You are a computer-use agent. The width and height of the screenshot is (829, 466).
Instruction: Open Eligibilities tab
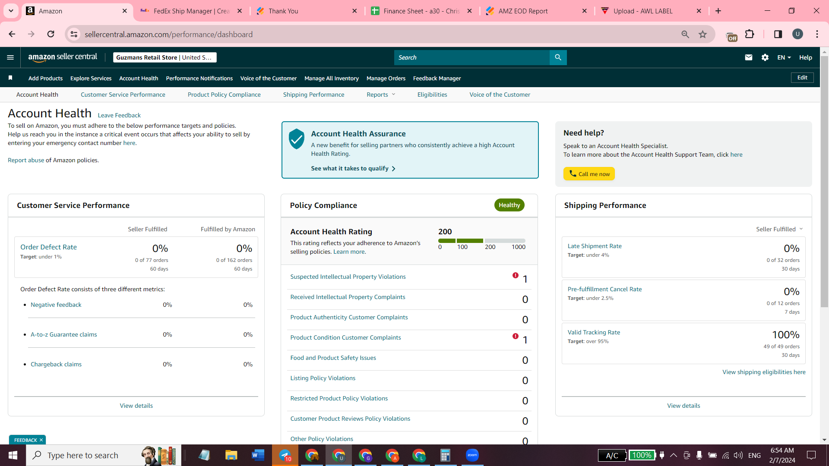click(x=432, y=94)
